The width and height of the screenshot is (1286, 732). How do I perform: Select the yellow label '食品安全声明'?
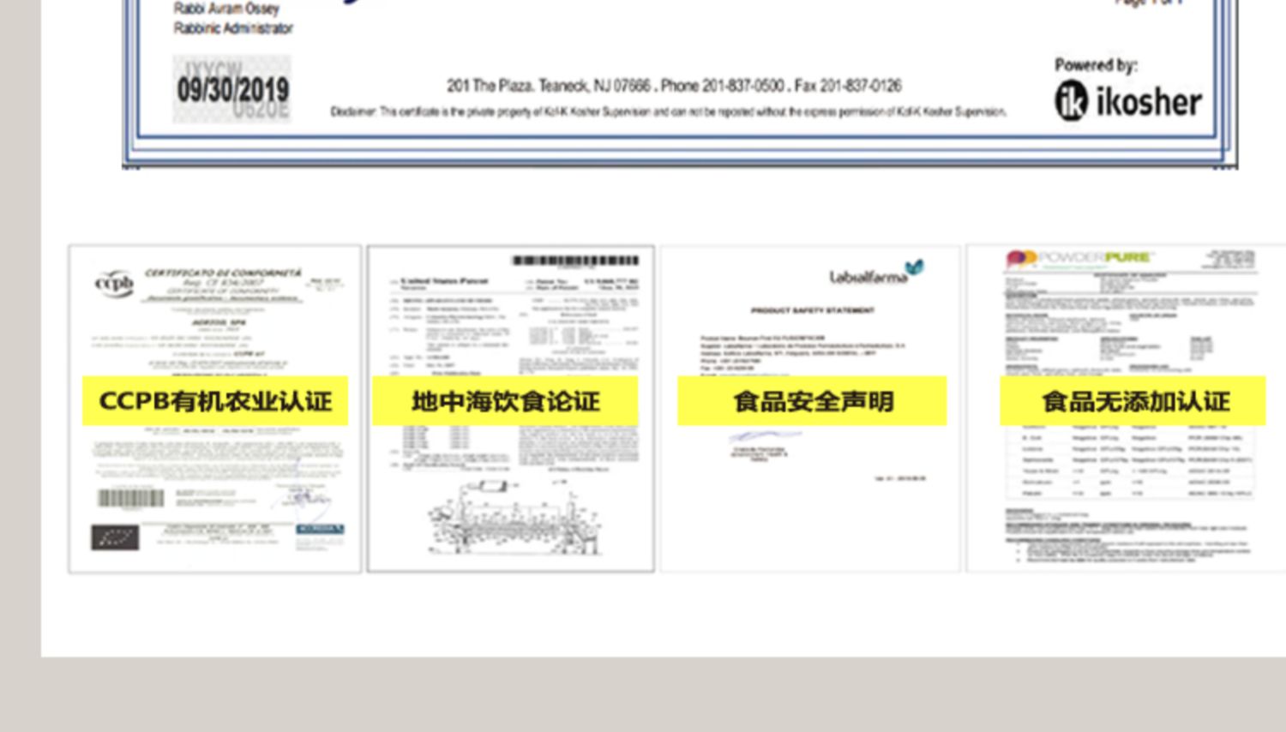[x=812, y=400]
